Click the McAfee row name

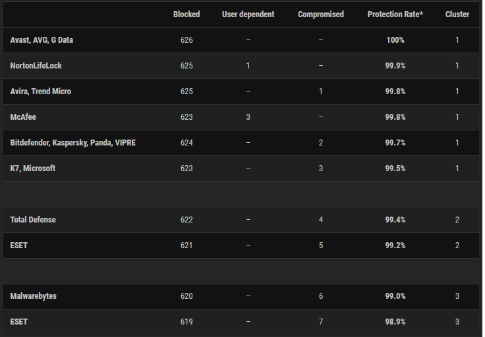pyautogui.click(x=23, y=117)
